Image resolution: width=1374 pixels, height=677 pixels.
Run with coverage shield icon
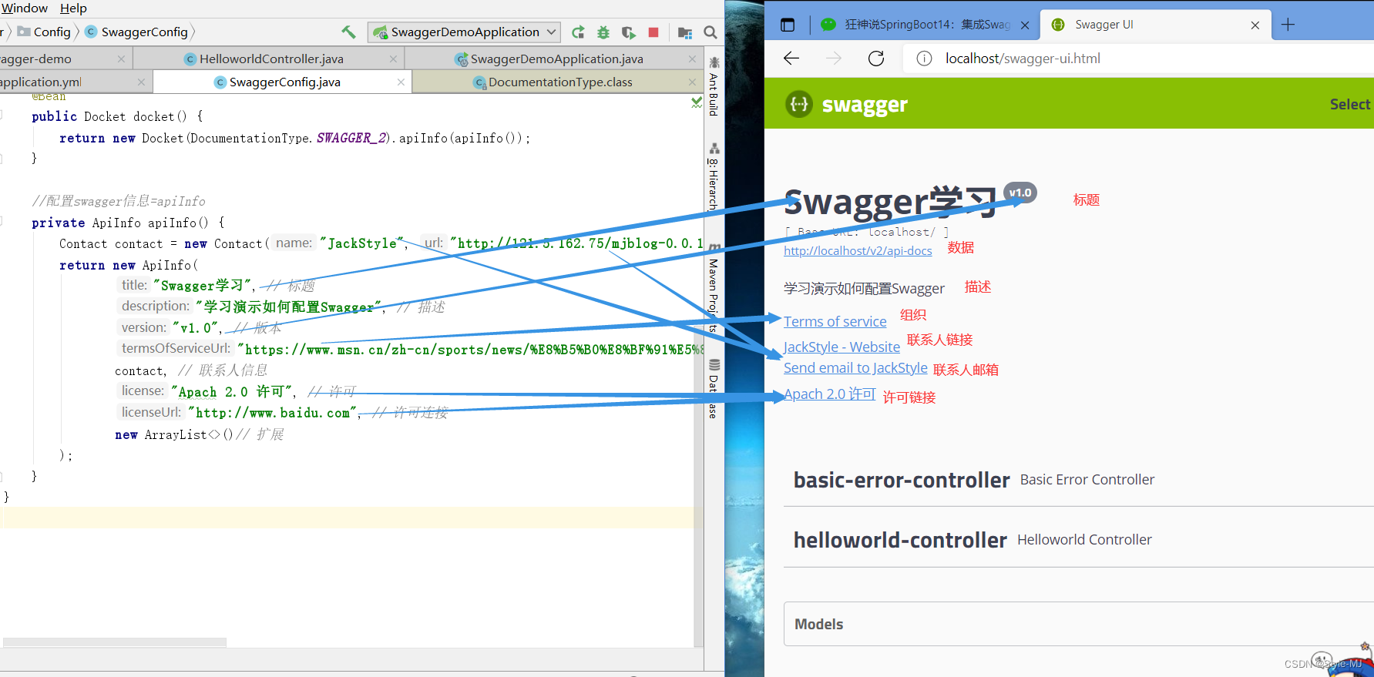[x=629, y=32]
